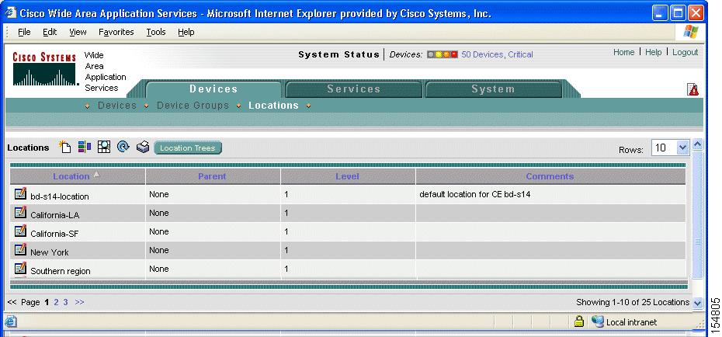
Task: Click the next page >> arrows
Action: pyautogui.click(x=80, y=302)
